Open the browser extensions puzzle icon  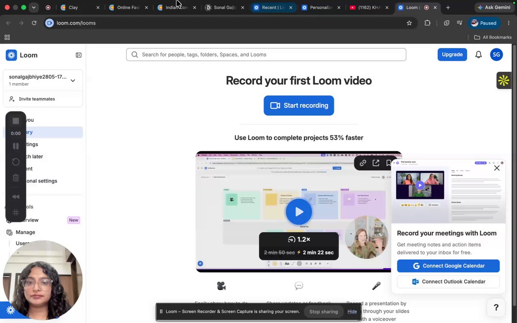(x=427, y=23)
